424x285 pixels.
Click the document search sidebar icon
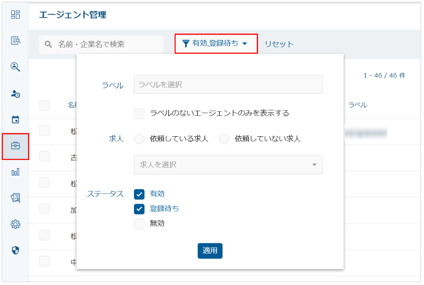(x=15, y=41)
